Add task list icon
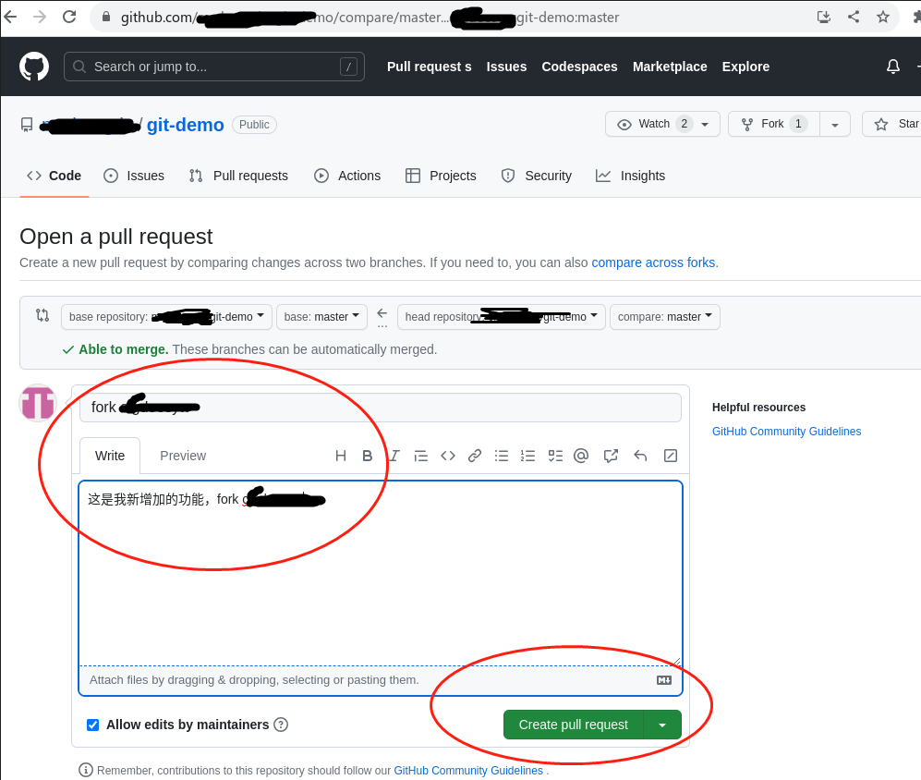Image resolution: width=921 pixels, height=780 pixels. coord(555,456)
